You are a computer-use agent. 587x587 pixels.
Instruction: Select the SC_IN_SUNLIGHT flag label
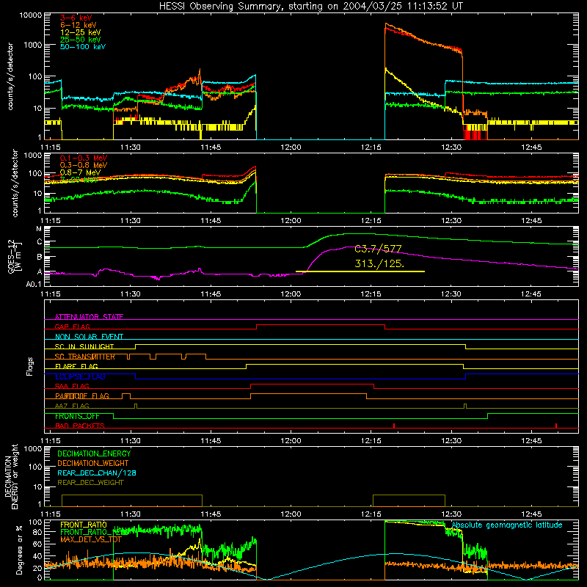point(84,346)
